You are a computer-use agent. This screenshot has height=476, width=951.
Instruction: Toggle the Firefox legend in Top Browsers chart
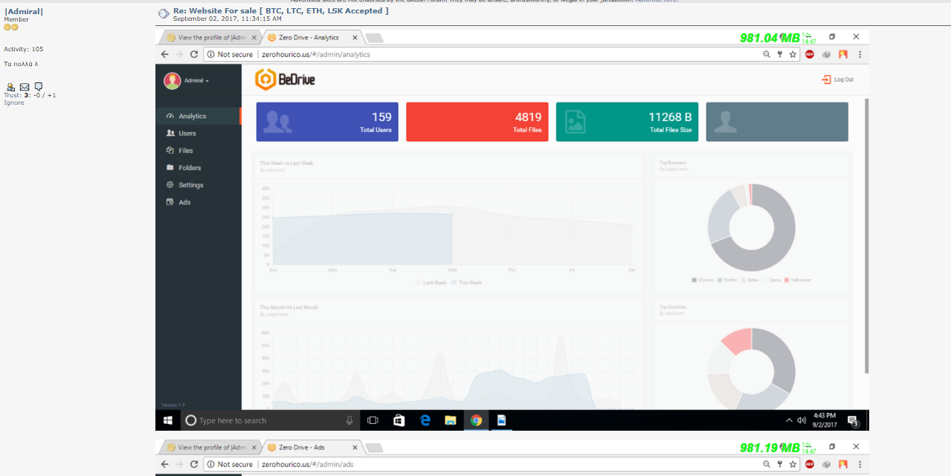pos(728,280)
